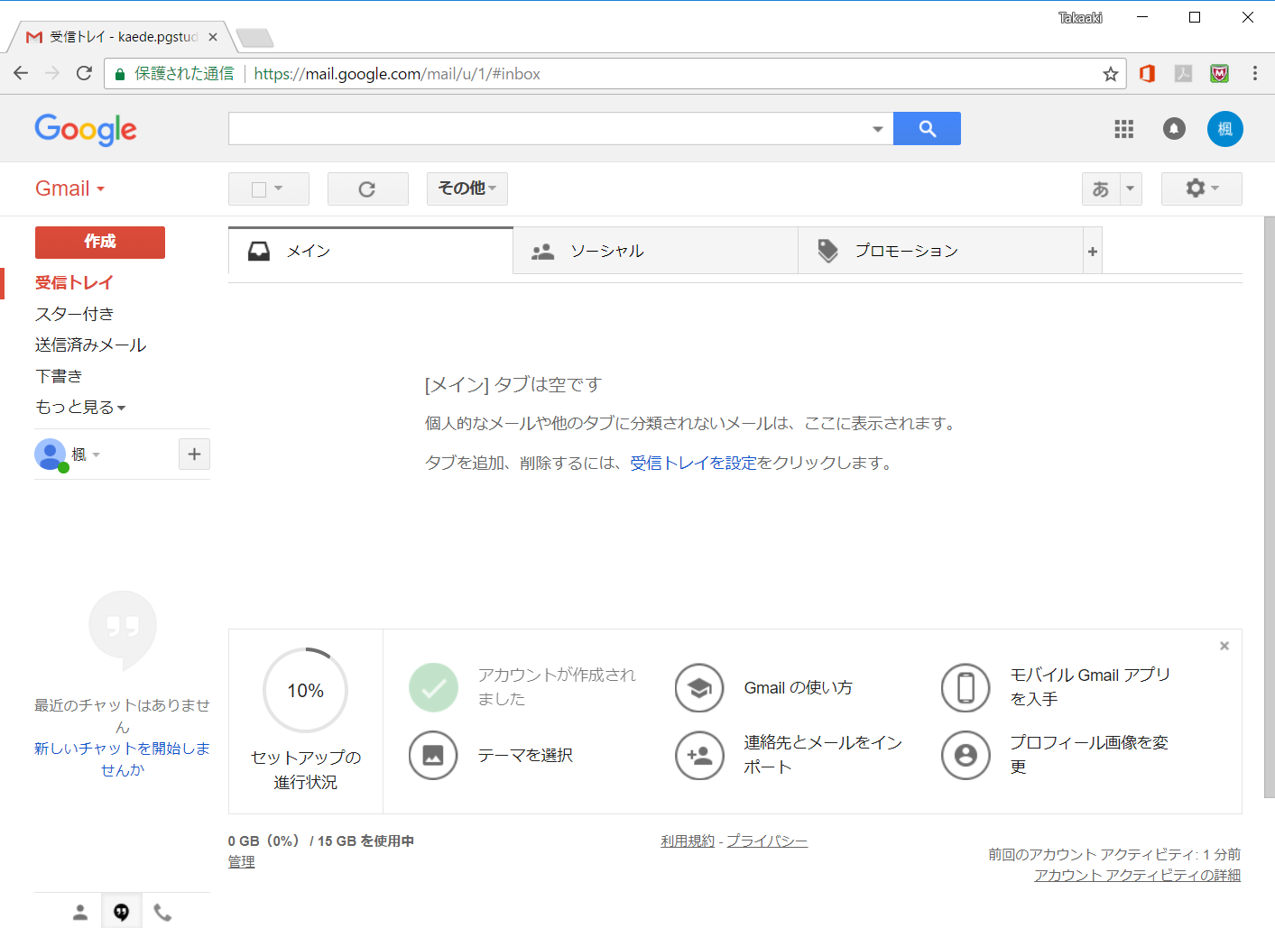Open the スター付き folder
This screenshot has height=928, width=1275.
point(74,314)
